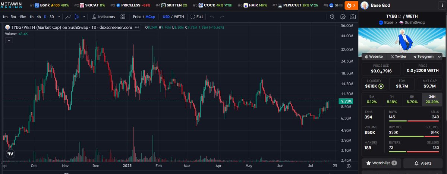Open chart settings gear icon
This screenshot has width=447, height=174.
(x=343, y=17)
